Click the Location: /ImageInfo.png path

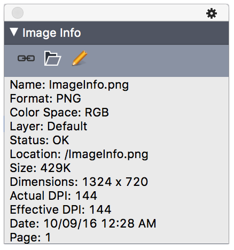coord(79,154)
